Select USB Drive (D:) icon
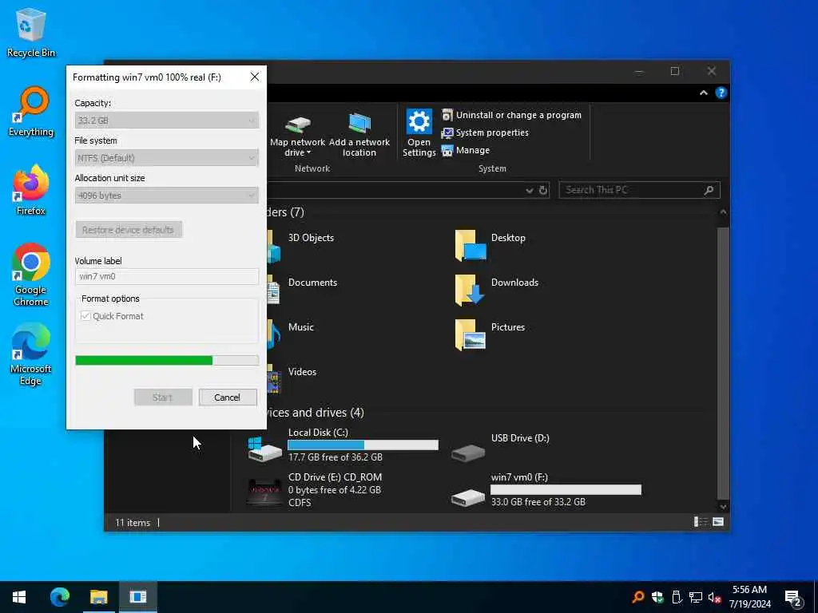The width and height of the screenshot is (818, 613). tap(468, 452)
